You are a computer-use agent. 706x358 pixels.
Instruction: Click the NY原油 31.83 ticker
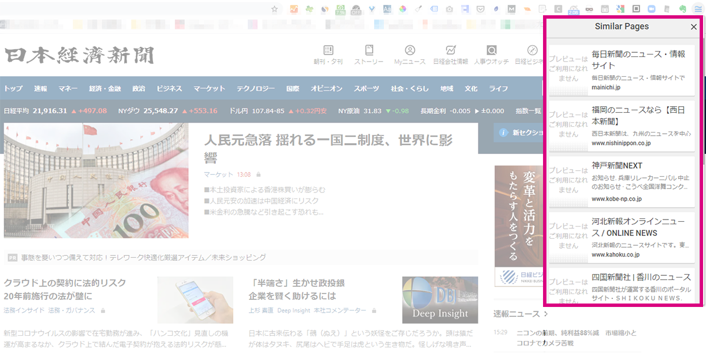point(374,110)
